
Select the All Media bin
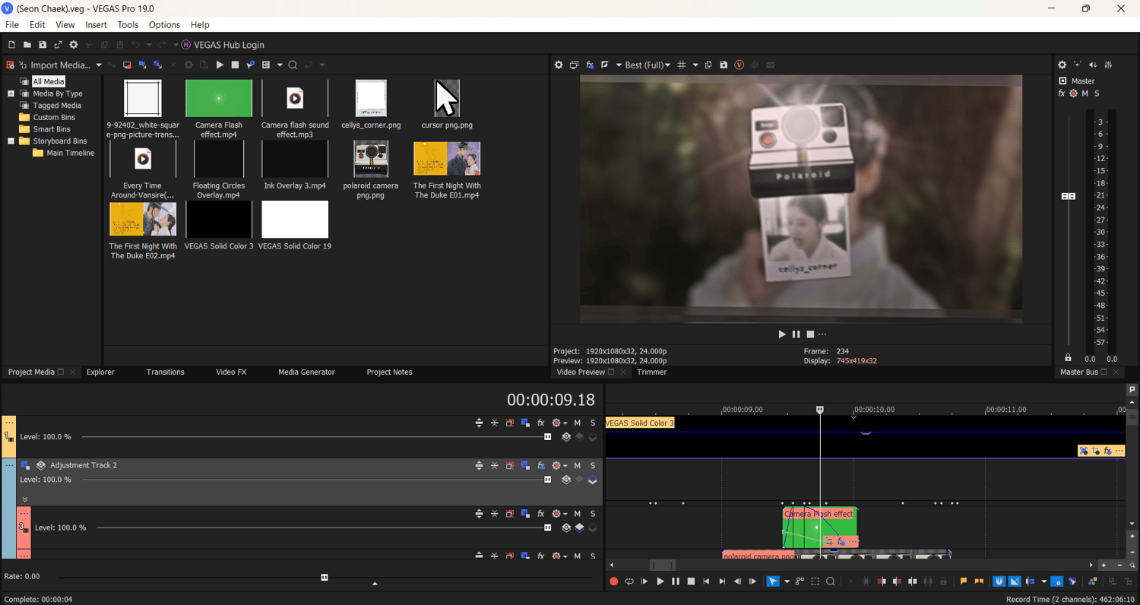point(48,81)
